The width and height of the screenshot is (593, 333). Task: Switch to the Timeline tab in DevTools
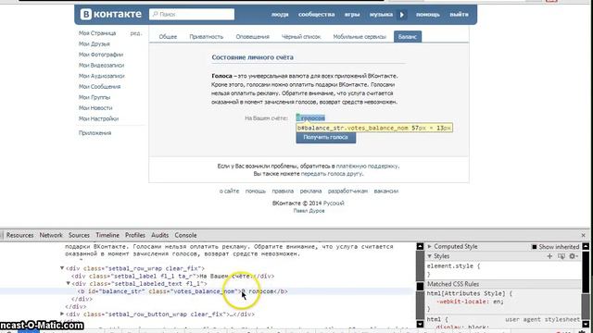[x=107, y=235]
